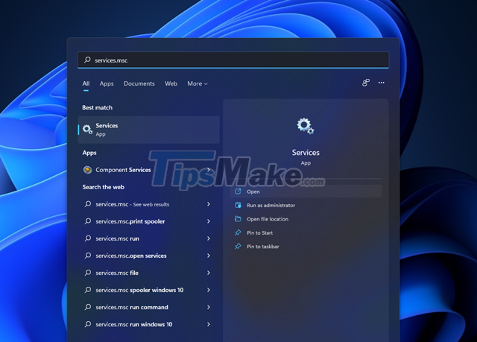477x342 pixels.
Task: Switch to the All tab
Action: click(x=86, y=83)
